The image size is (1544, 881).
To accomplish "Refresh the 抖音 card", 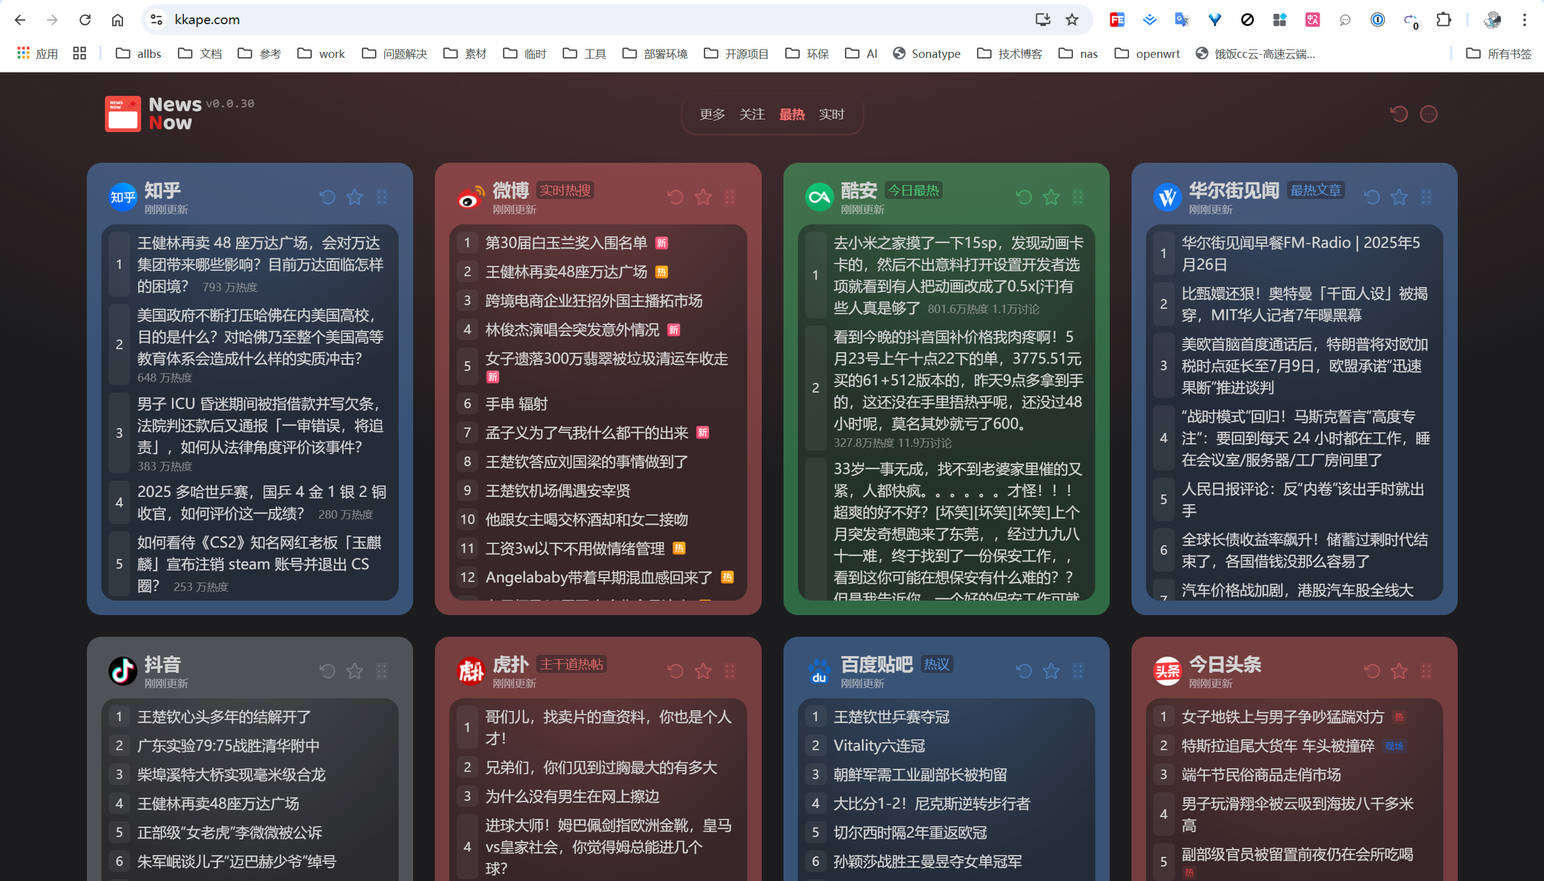I will click(327, 671).
